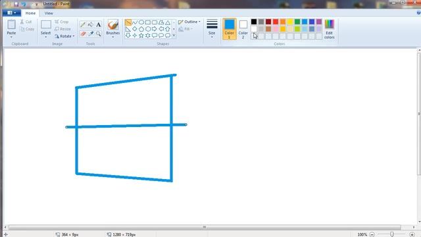Select the Color picker eyedropper tool
Image resolution: width=421 pixels, height=237 pixels.
[91, 34]
